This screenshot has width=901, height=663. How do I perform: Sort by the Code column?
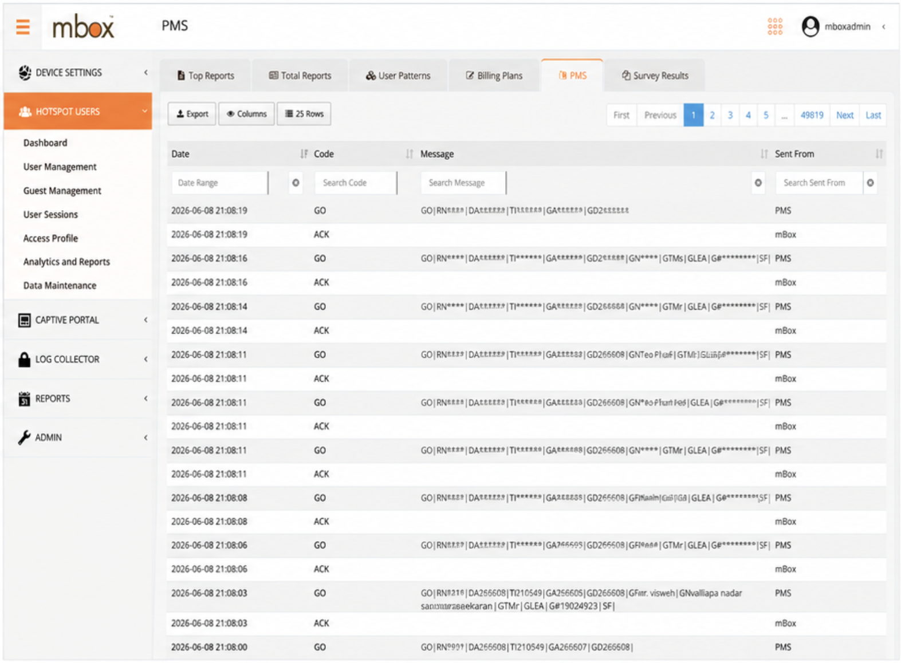point(409,154)
